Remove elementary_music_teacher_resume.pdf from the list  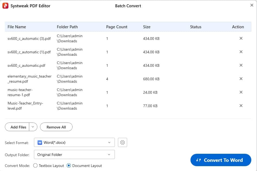(x=241, y=79)
